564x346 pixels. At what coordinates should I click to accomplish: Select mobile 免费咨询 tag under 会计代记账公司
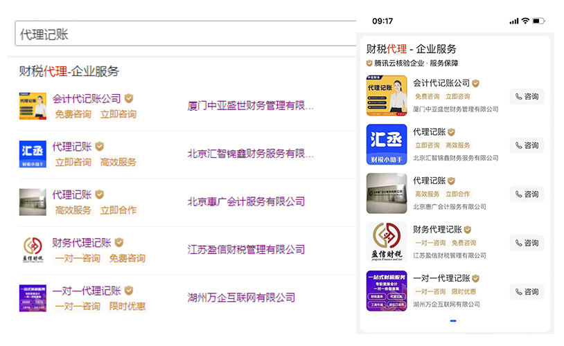(428, 96)
